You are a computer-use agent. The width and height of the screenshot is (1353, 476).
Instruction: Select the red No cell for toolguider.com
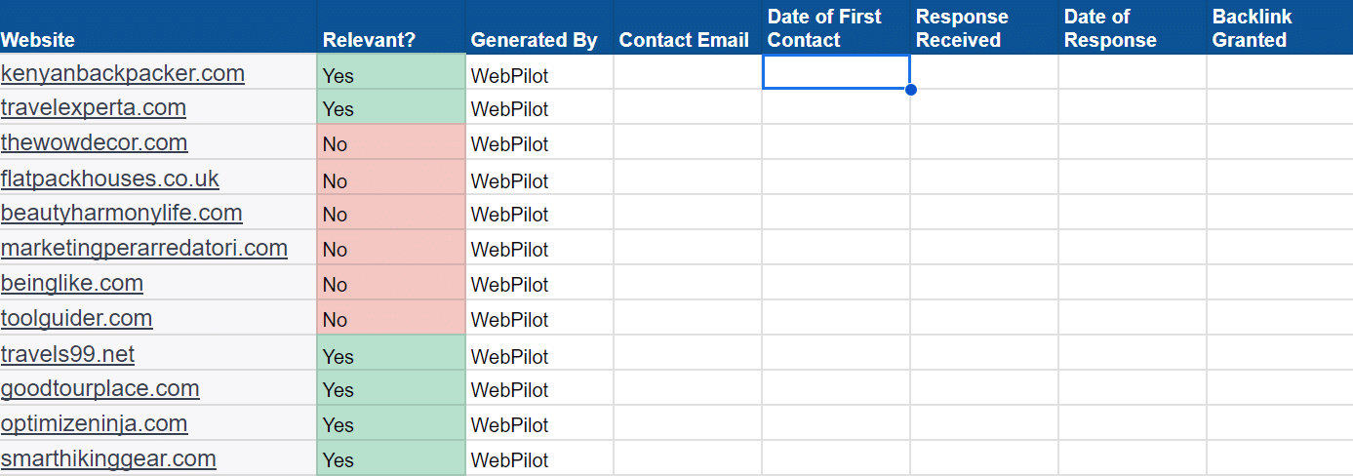391,319
